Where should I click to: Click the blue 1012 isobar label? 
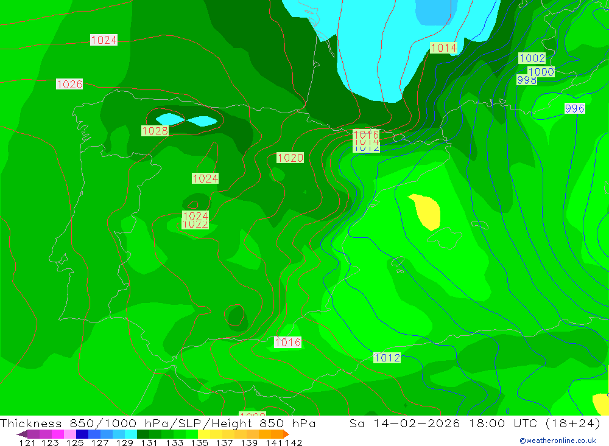[387, 358]
